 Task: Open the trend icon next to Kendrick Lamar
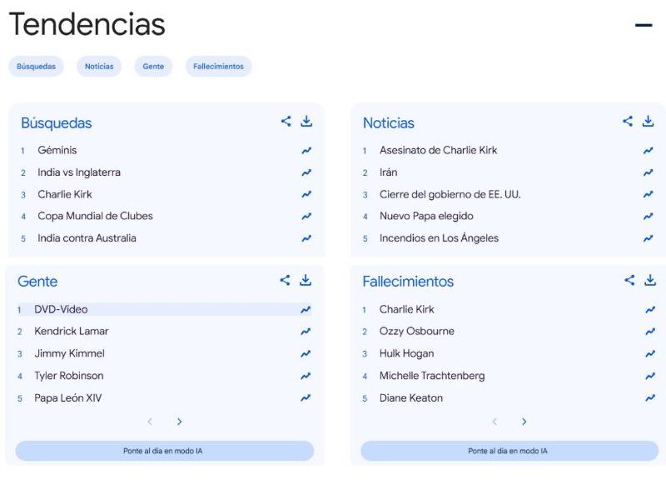(306, 331)
